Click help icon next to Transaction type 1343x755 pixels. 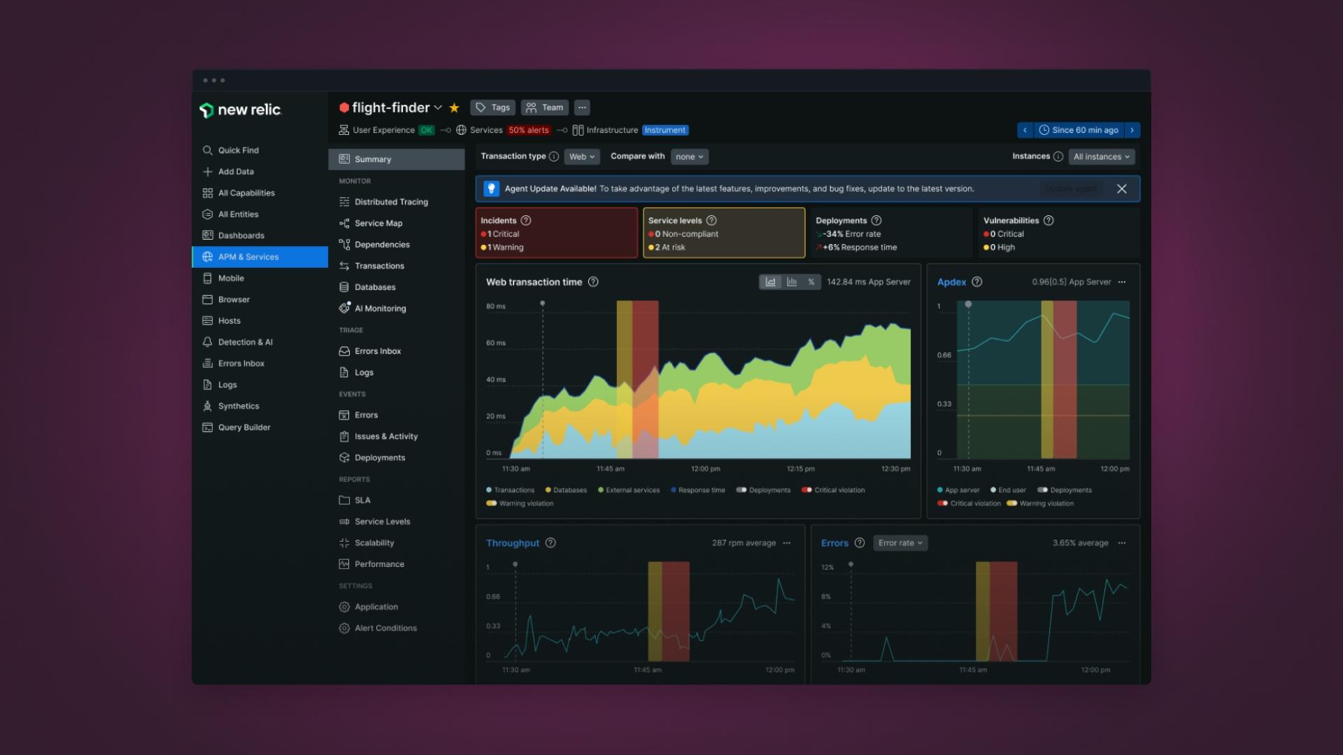(x=554, y=157)
